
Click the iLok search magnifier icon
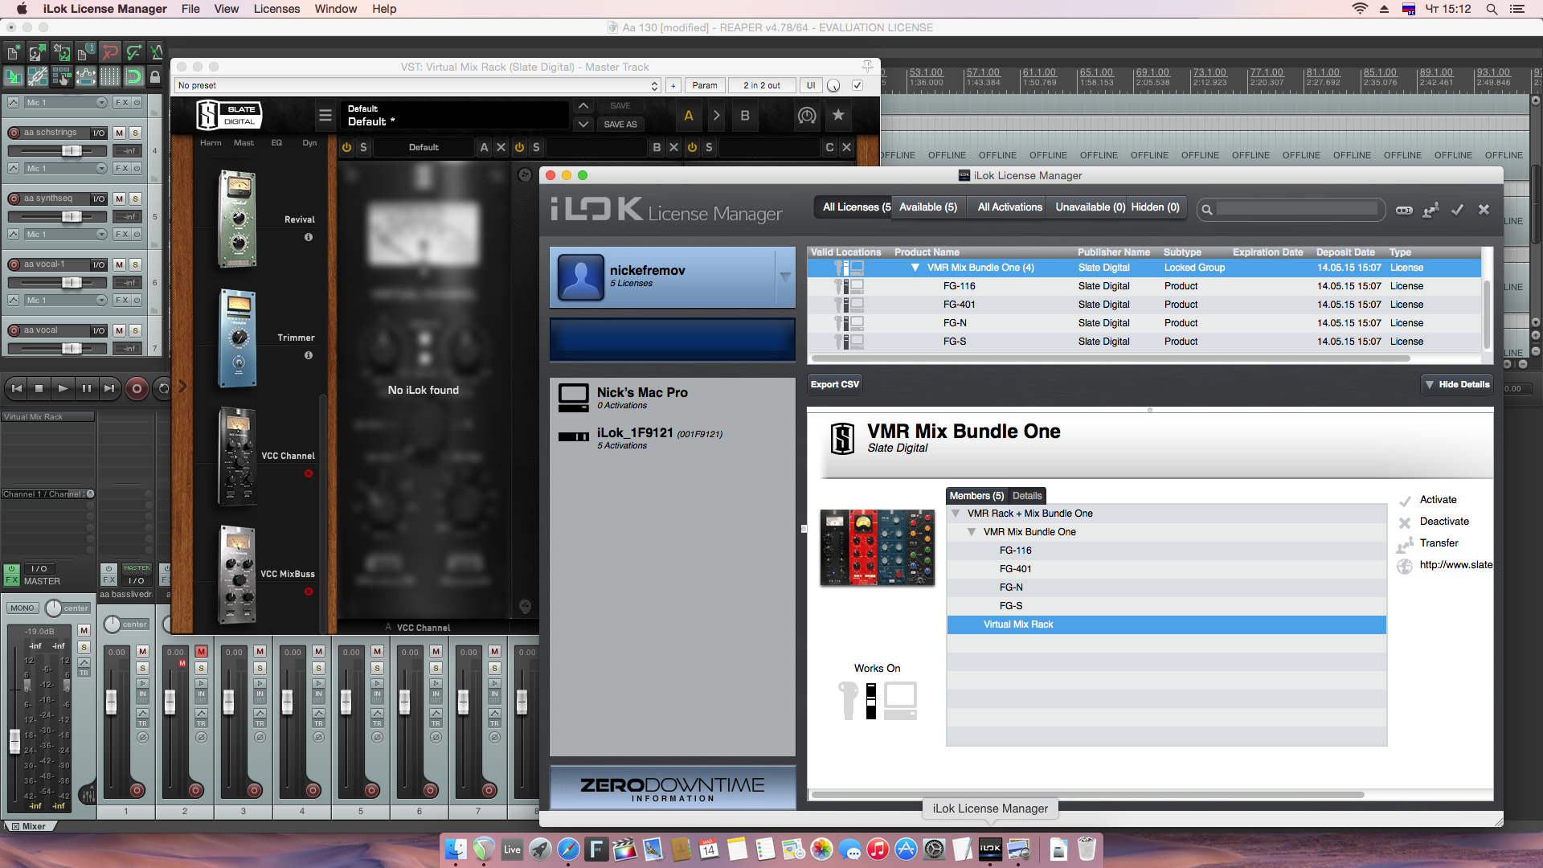tap(1206, 210)
